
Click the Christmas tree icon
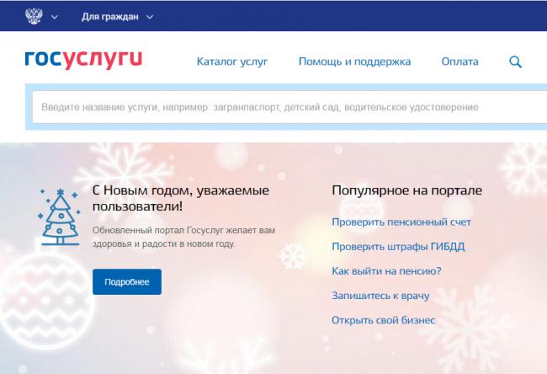[59, 216]
